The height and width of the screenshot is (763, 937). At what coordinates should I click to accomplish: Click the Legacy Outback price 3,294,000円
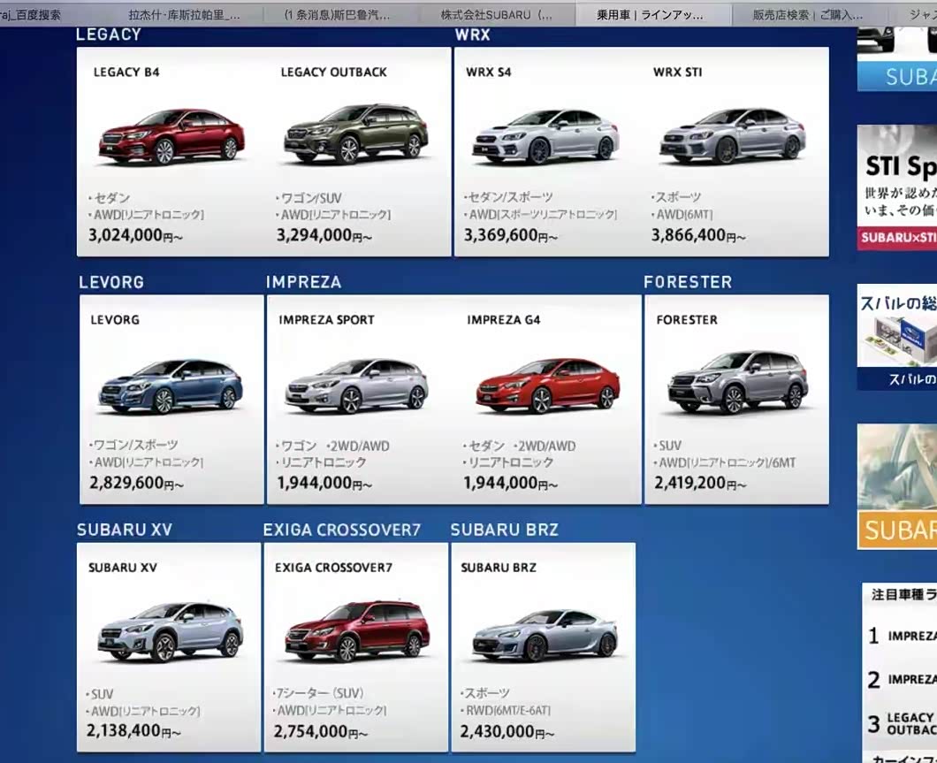324,235
